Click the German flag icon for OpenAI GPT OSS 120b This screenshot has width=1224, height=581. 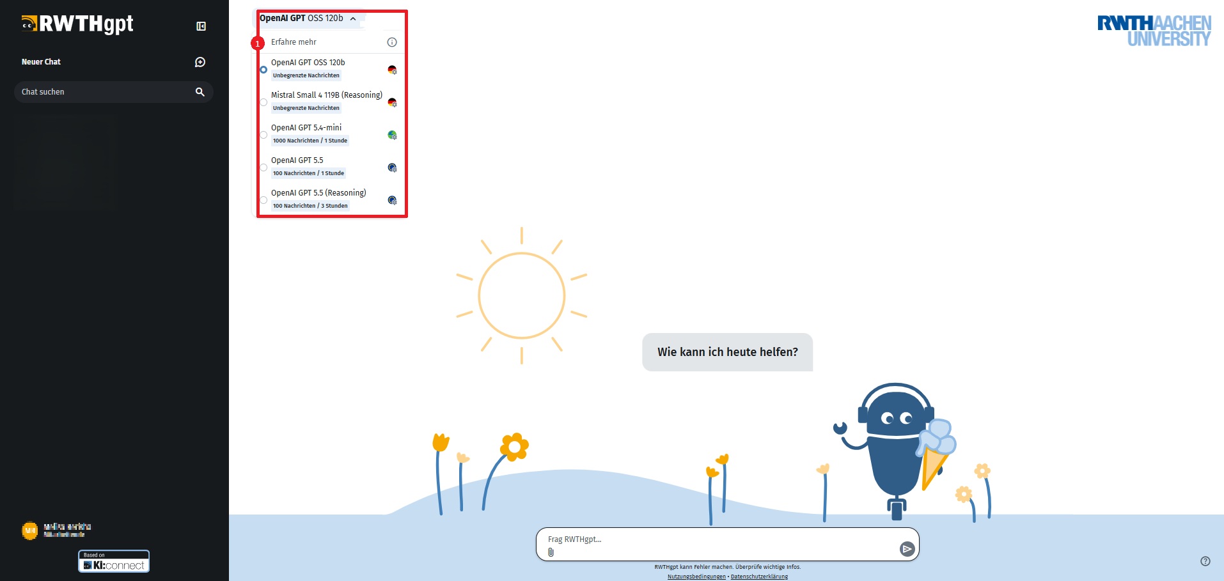pos(392,70)
